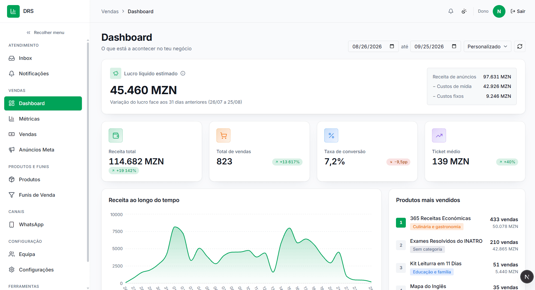Screen dimensions: 535x290
Task: Click Vendas breadcrumb link
Action: click(x=110, y=12)
